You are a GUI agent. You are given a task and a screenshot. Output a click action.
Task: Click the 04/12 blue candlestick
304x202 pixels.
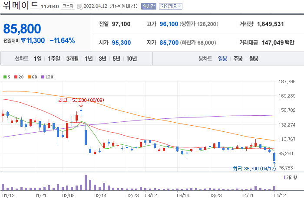(274, 157)
